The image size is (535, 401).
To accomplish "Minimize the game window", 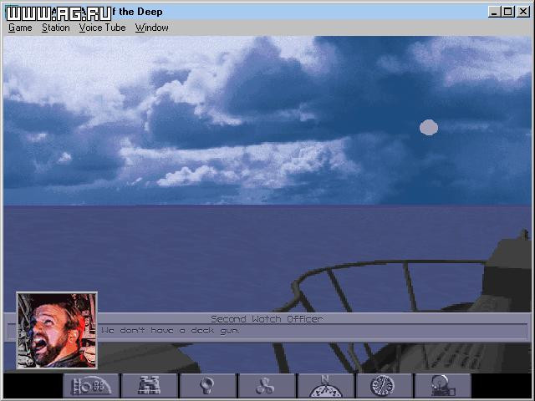I will [494, 12].
